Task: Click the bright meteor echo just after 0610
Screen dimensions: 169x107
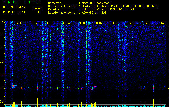Action: coord(14,86)
